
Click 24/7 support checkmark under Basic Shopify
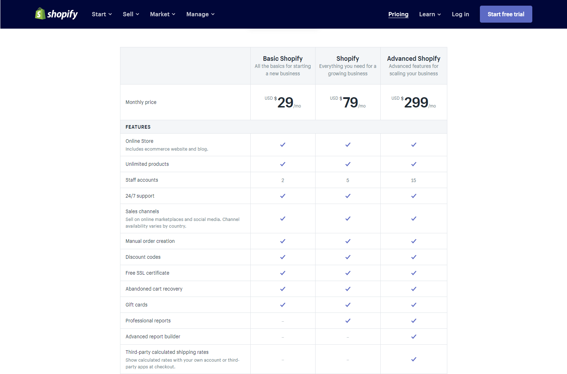tap(283, 196)
